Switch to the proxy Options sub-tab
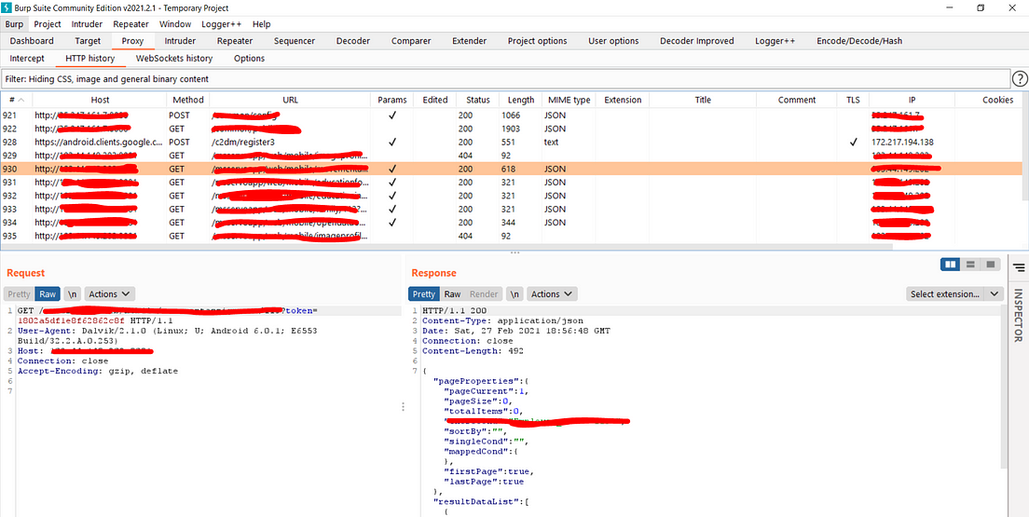Viewport: 1029px width, 517px height. 250,59
